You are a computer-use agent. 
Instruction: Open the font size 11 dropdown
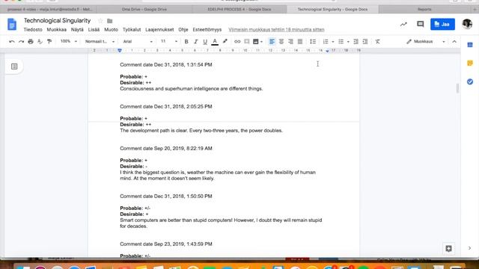169,42
